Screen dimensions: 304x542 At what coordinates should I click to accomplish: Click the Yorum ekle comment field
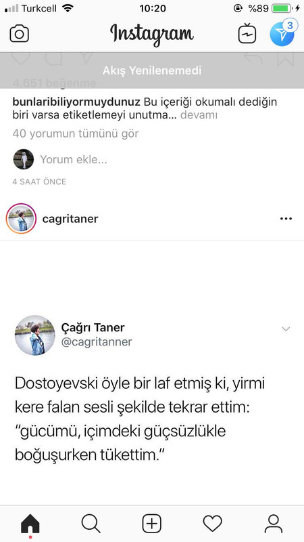[74, 159]
